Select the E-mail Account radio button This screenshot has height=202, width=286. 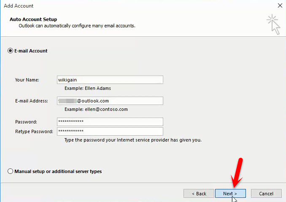click(10, 51)
